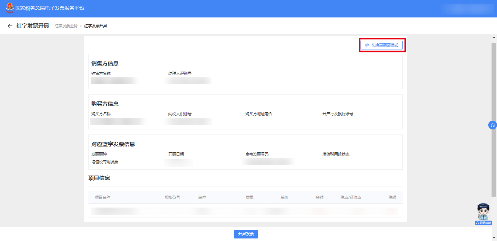This screenshot has height=241, width=497.
Task: Click the back arrow beside 红字发票开具
Action: click(x=10, y=26)
